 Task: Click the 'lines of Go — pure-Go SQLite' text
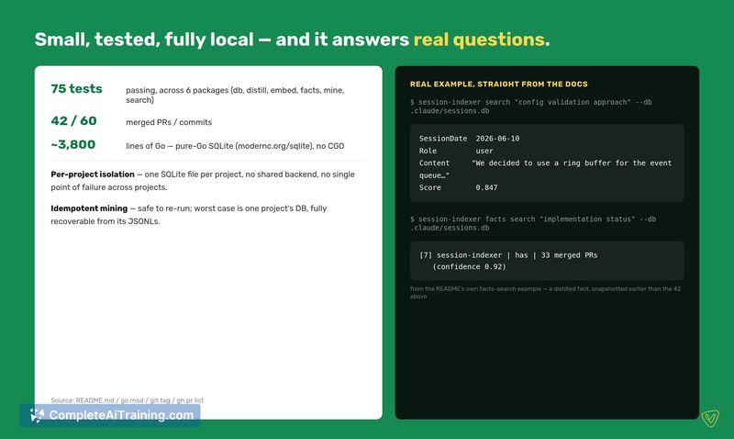pyautogui.click(x=235, y=146)
